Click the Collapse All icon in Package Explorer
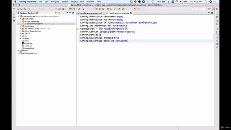Viewport: 231px width, 130px height. (x=56, y=13)
